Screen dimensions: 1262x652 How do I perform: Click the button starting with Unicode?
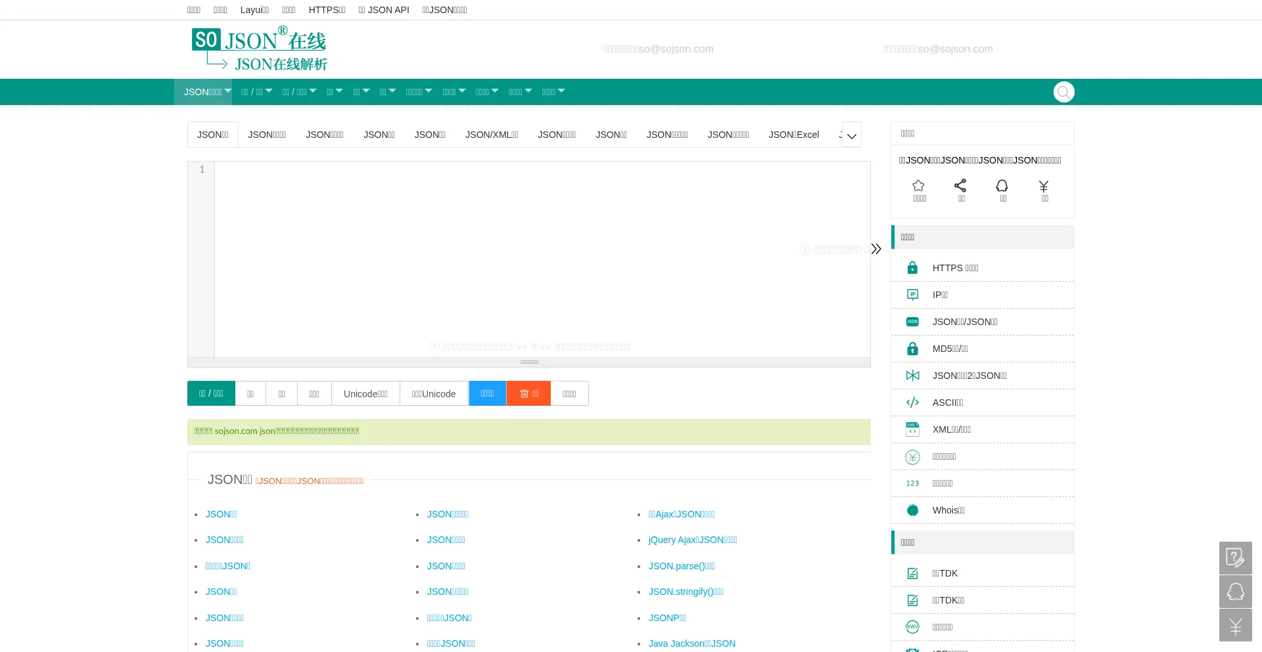click(x=365, y=394)
